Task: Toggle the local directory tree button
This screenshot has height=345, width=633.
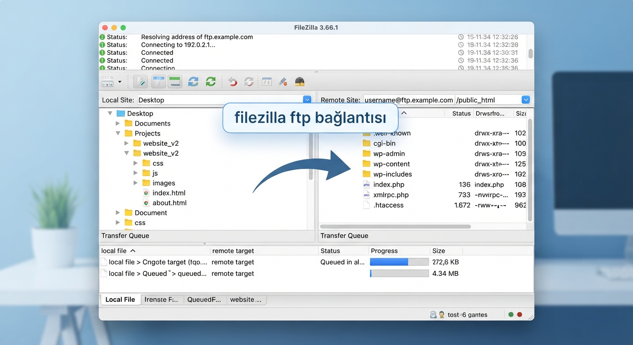Action: 158,82
